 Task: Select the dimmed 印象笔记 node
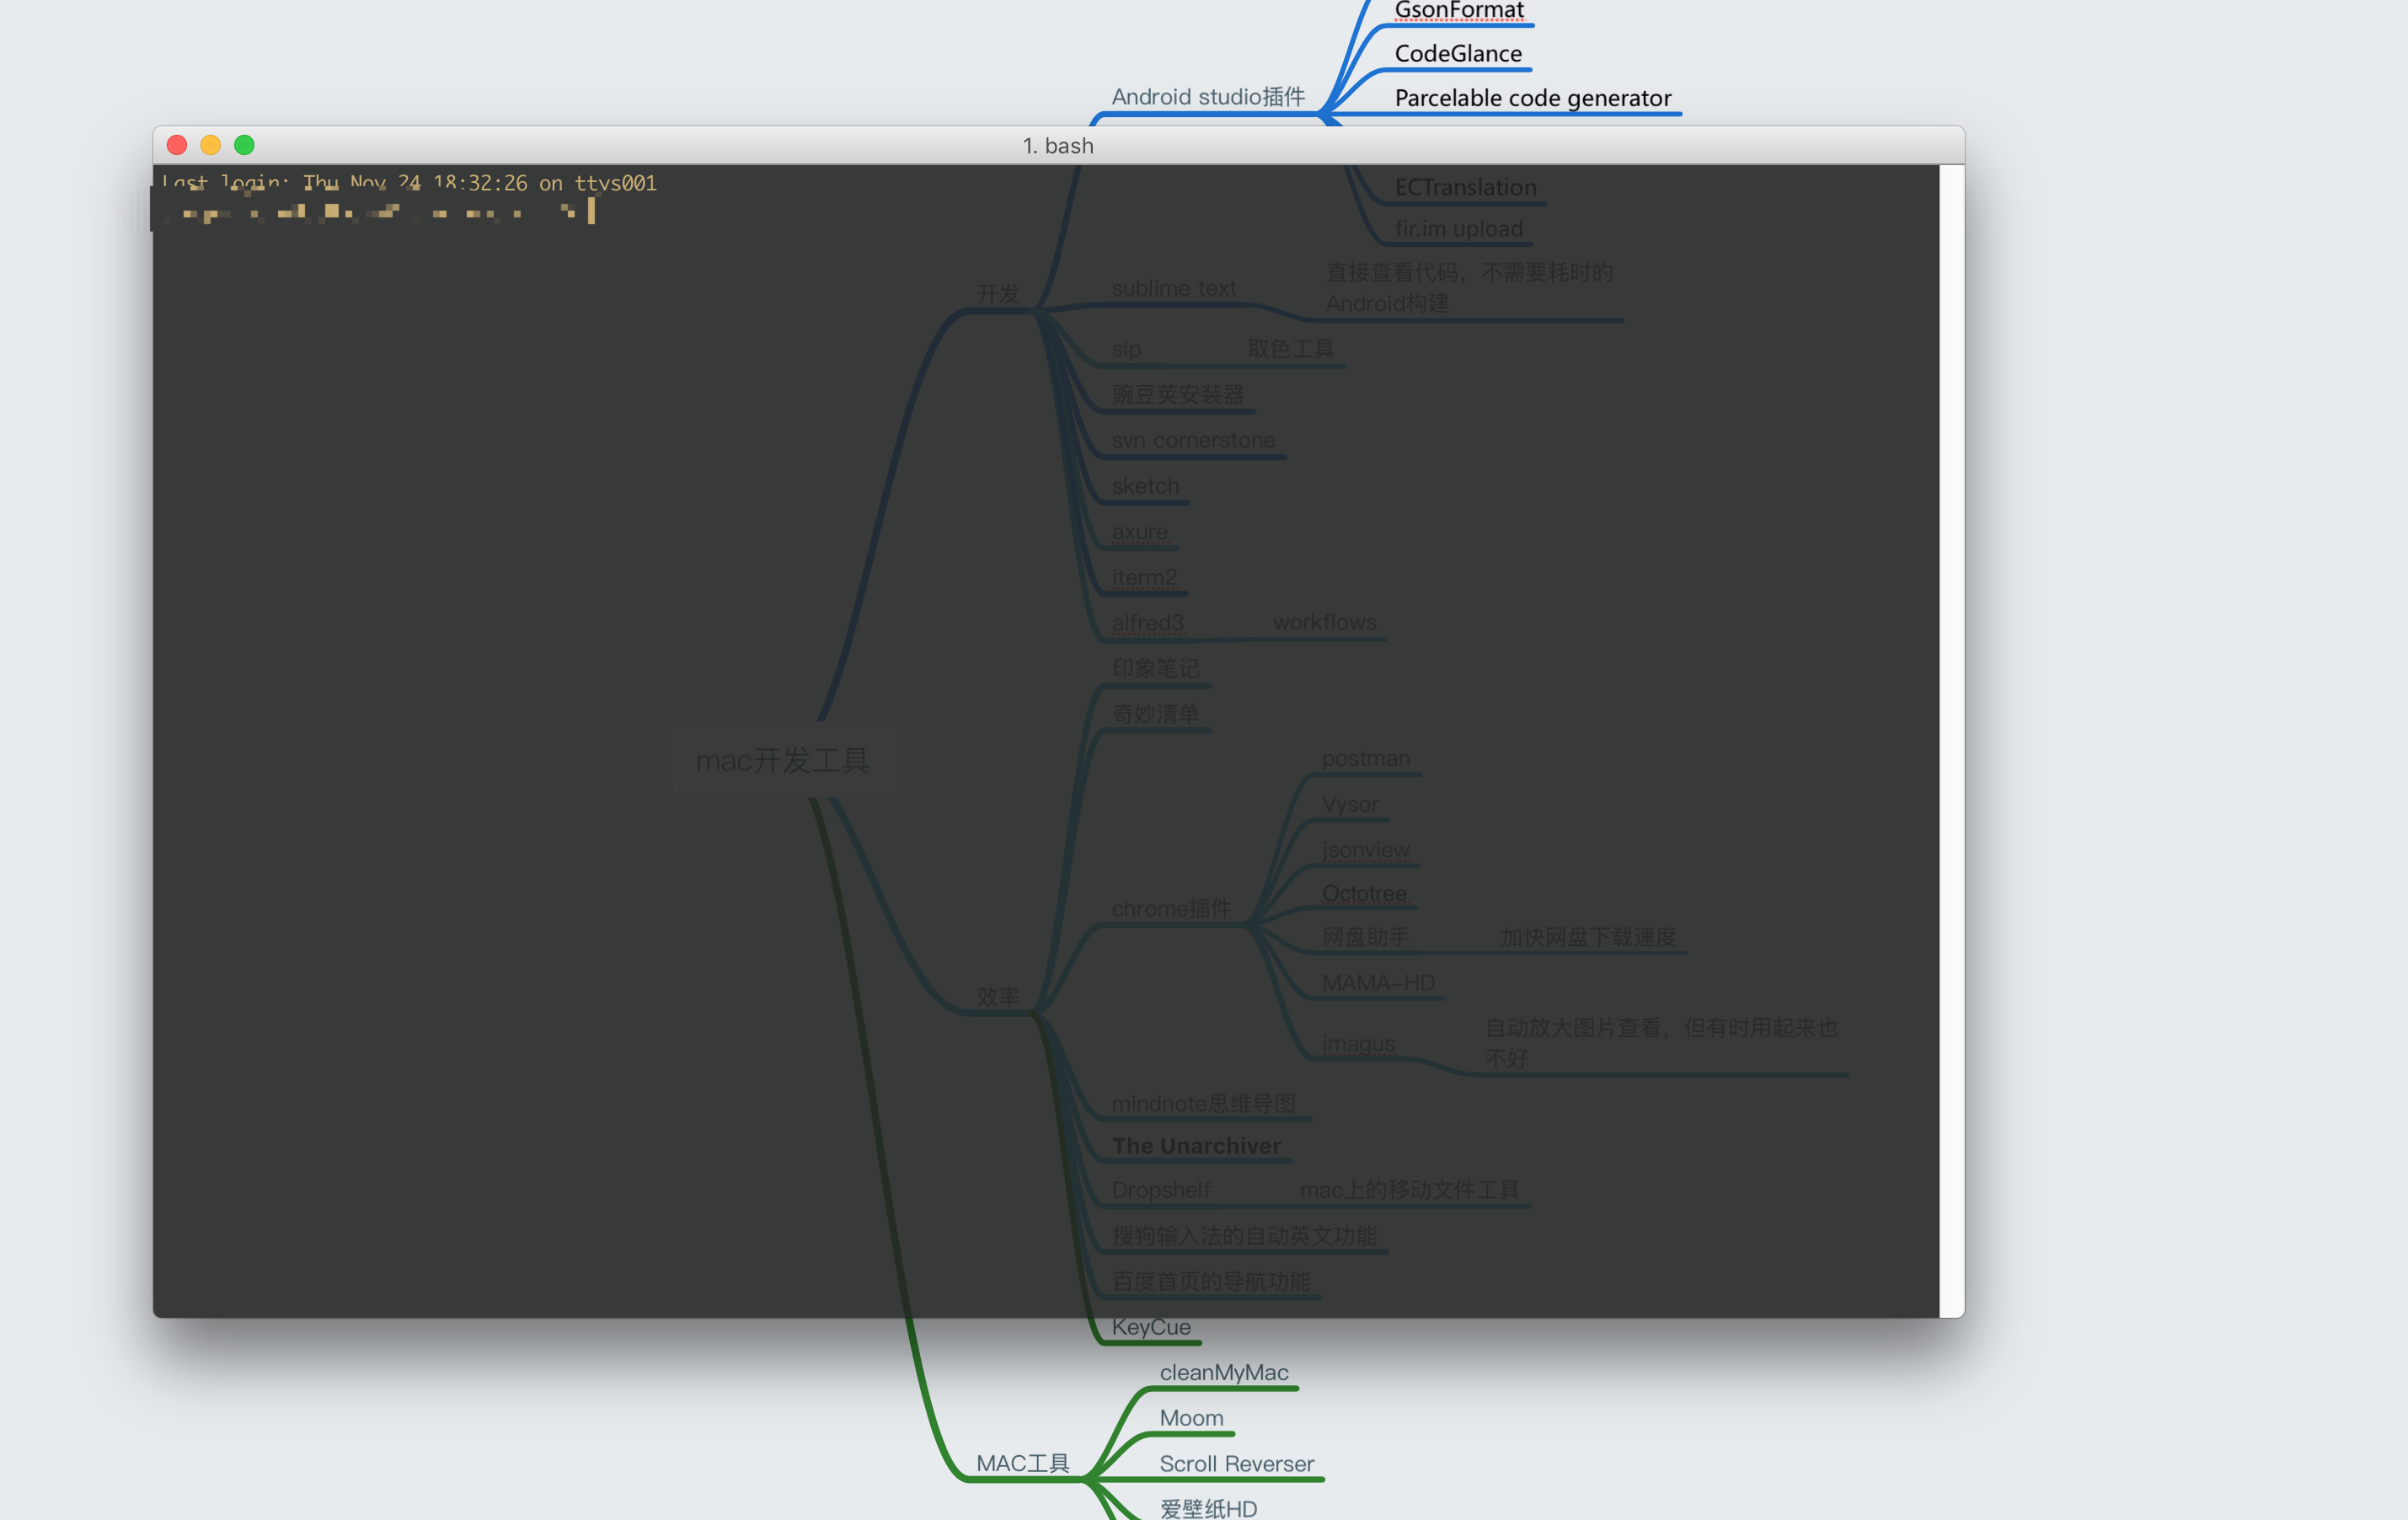point(1155,668)
